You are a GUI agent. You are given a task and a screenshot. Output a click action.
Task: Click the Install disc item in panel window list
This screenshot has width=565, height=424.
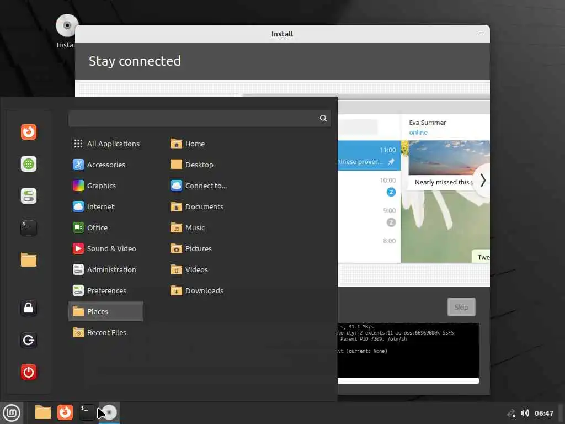(x=109, y=413)
